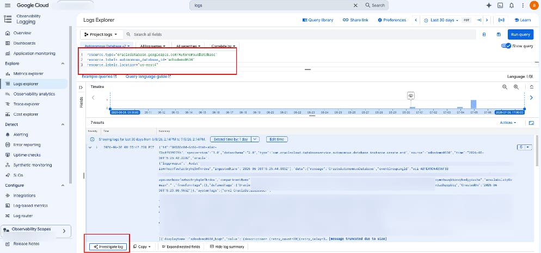541x253 pixels.
Task: Open the Actions dropdown above results
Action: coord(508,123)
